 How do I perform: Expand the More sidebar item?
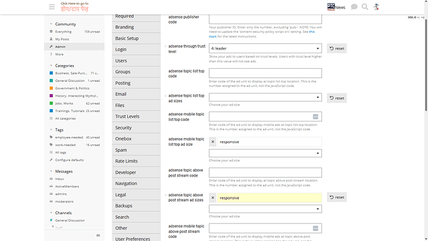(x=74, y=55)
